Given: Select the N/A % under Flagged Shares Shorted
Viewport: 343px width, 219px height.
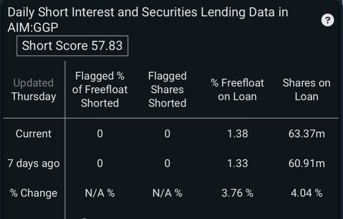Looking at the screenshot, I should click(x=167, y=193).
